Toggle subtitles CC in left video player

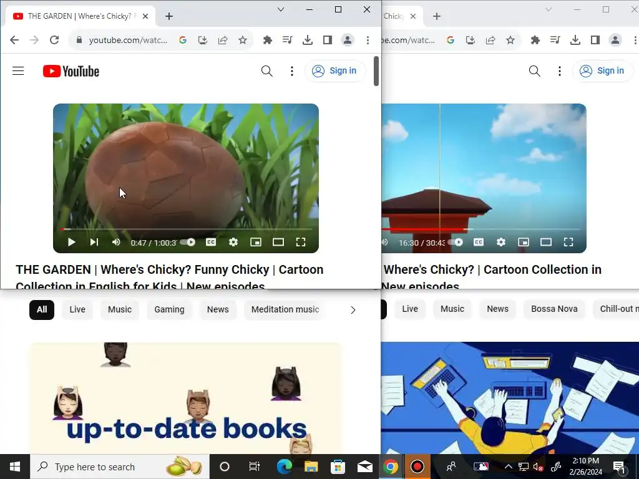[x=211, y=243]
